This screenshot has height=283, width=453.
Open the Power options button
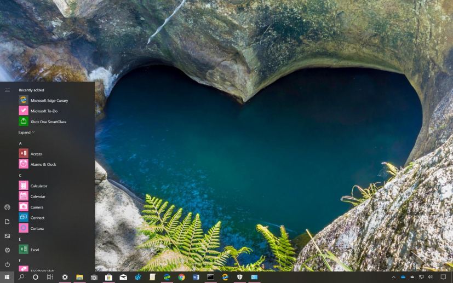(x=7, y=264)
